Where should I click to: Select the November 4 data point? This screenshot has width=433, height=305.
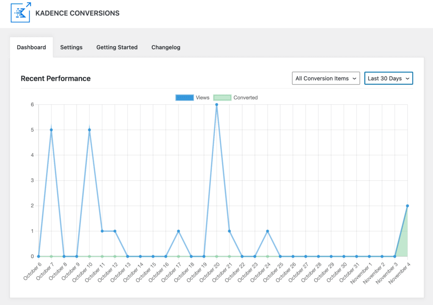[x=407, y=206]
